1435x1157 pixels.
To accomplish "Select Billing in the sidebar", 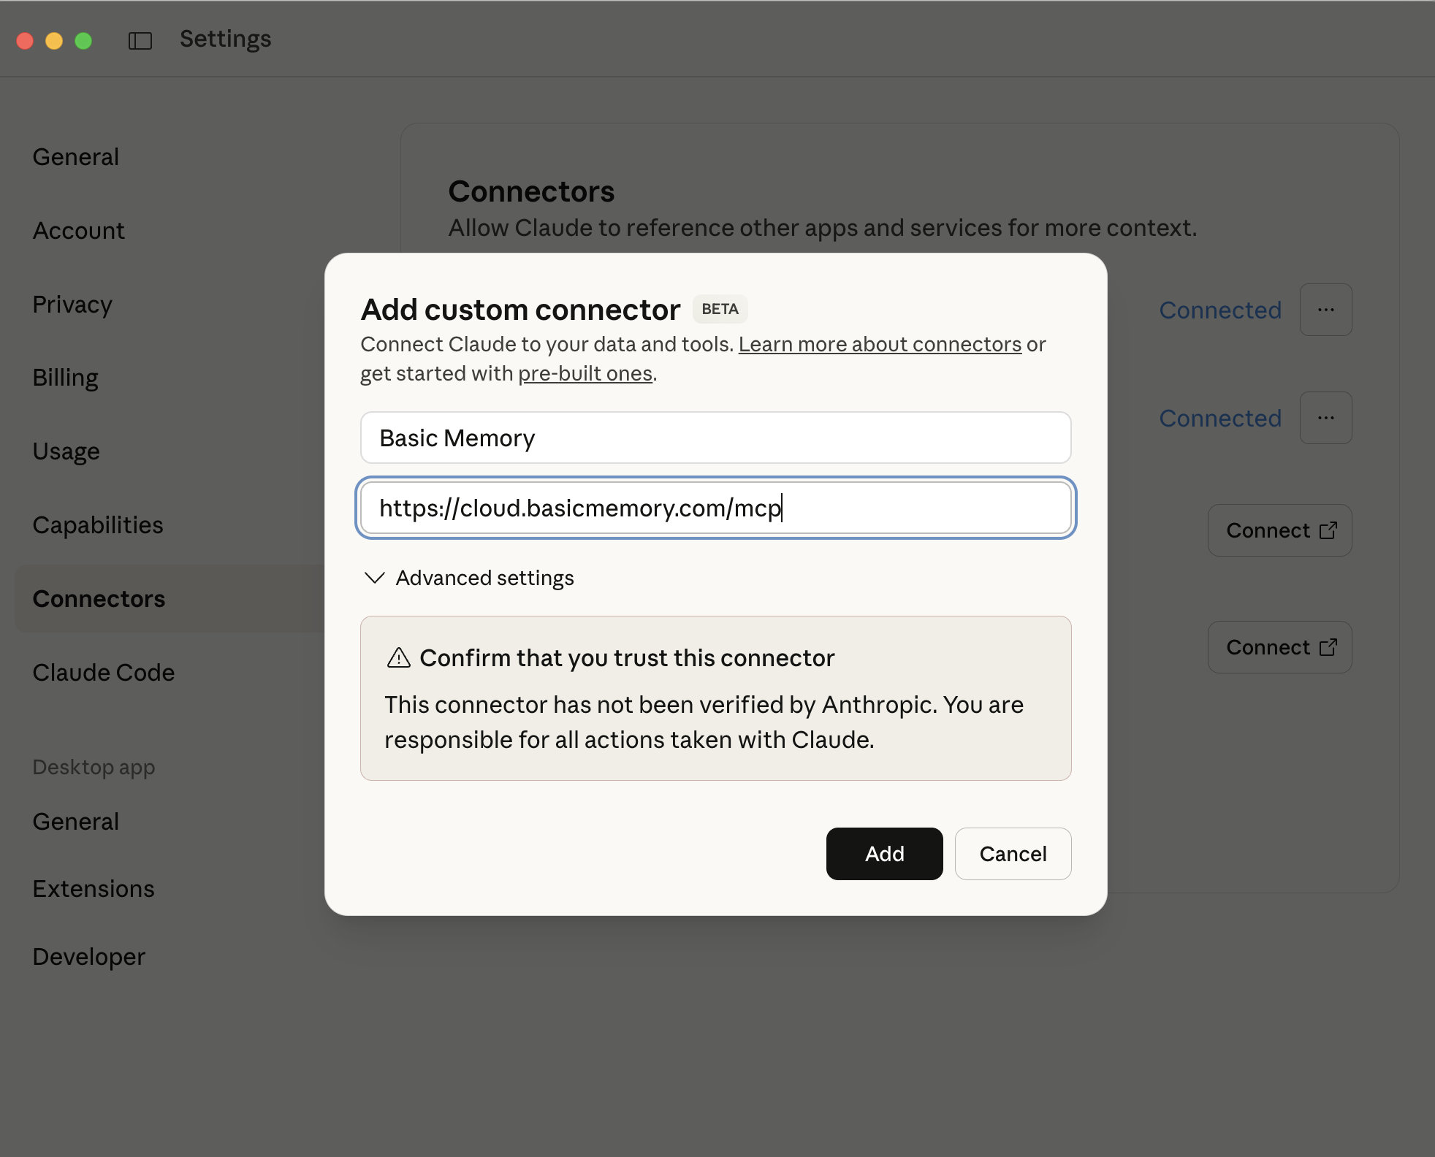I will [x=65, y=378].
